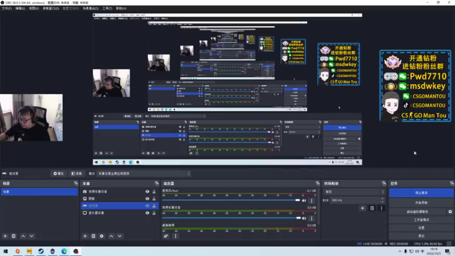Open virtual camera settings gear icon
The image size is (455, 256).
coord(450,212)
